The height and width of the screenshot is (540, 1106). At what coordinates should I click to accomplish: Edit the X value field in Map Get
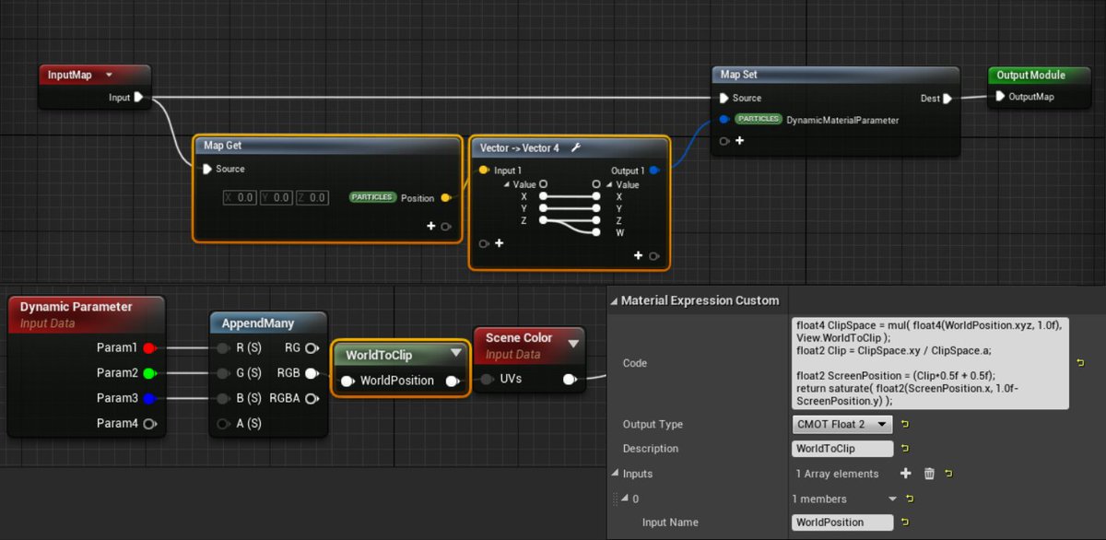(x=239, y=197)
